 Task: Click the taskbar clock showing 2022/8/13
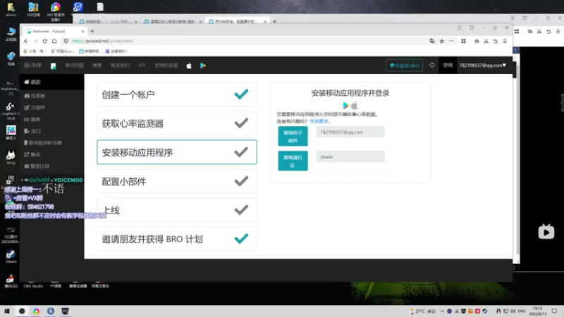coord(538,311)
